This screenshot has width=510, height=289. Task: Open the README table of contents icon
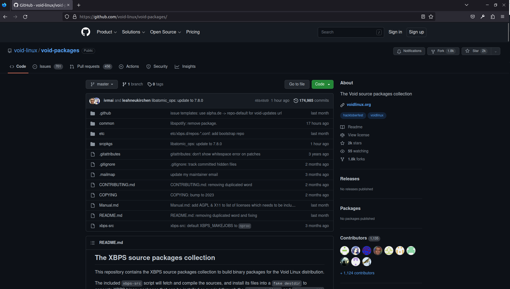tap(93, 243)
